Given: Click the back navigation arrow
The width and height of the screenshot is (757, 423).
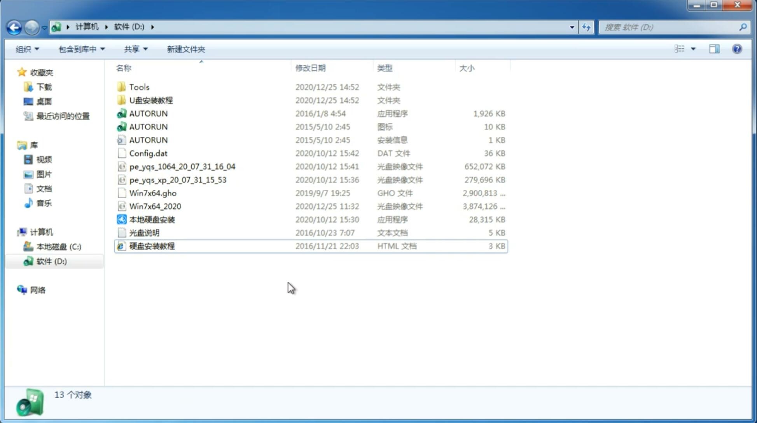Looking at the screenshot, I should tap(14, 26).
